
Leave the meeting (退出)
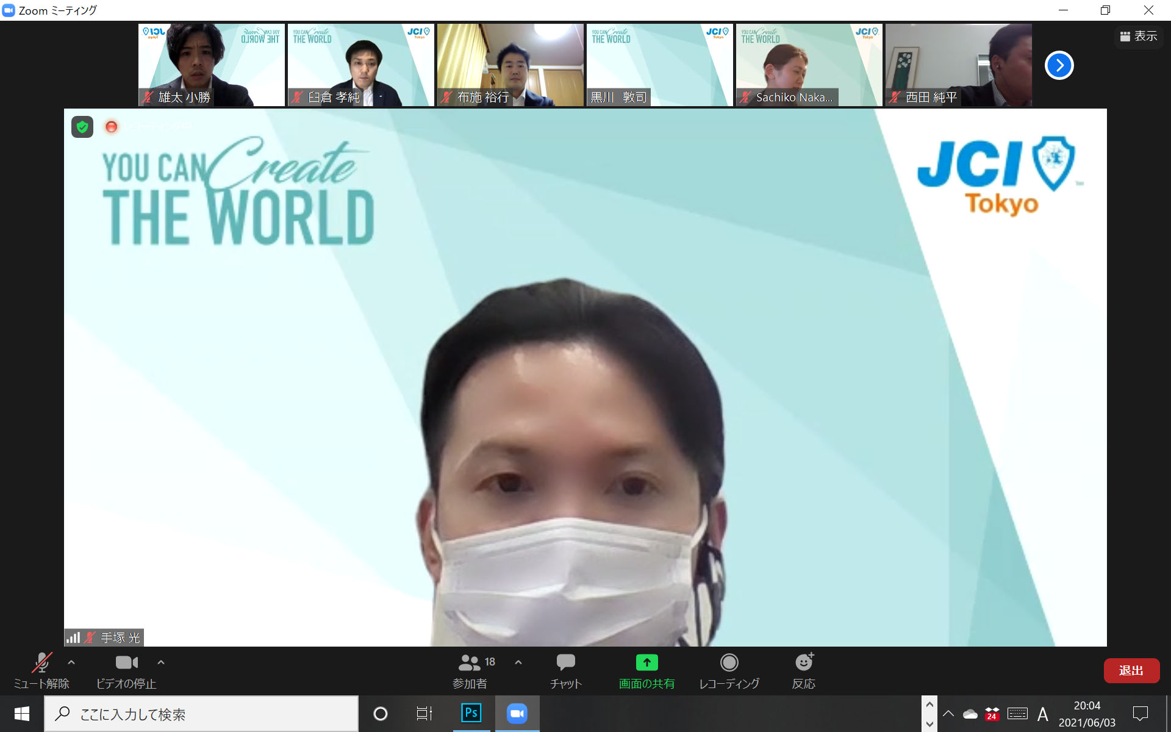(x=1131, y=670)
